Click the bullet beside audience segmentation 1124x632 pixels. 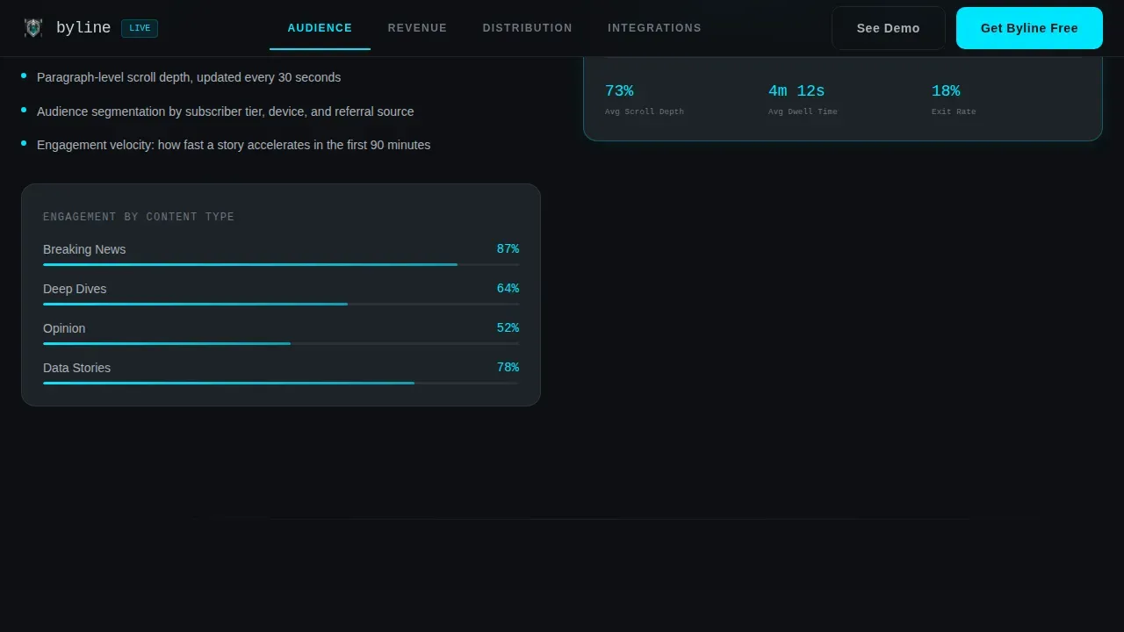(x=24, y=110)
